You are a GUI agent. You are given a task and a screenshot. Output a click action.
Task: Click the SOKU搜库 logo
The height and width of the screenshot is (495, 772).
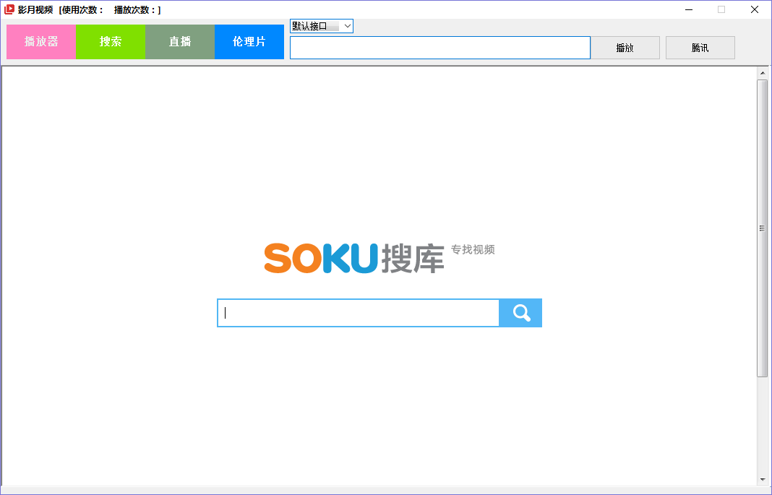coord(354,258)
